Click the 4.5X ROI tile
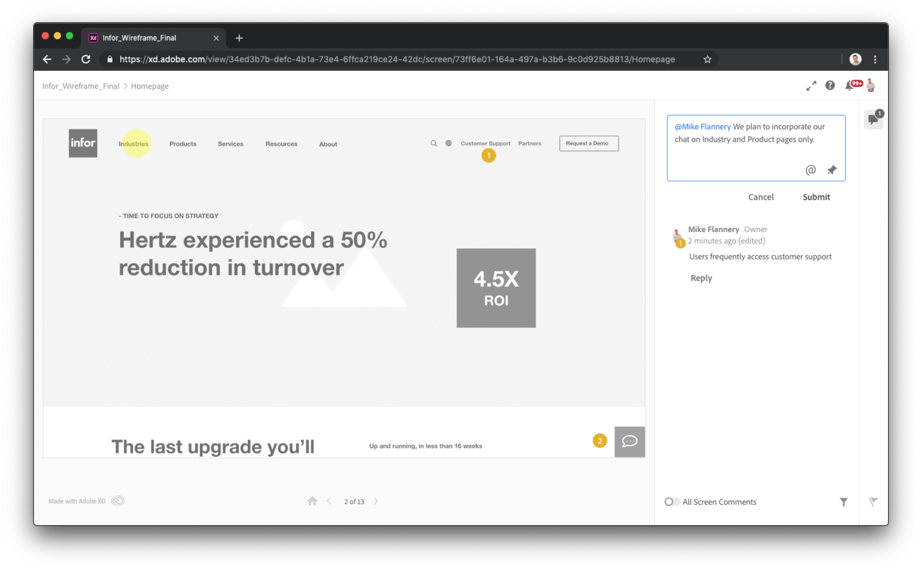This screenshot has height=570, width=922. (496, 288)
